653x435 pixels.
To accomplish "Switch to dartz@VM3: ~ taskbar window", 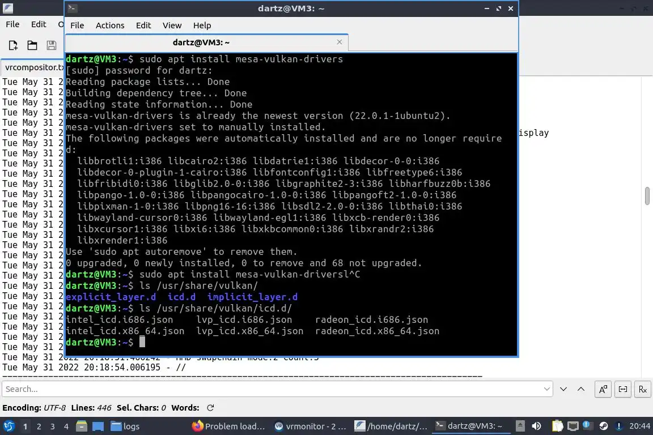I will point(470,427).
